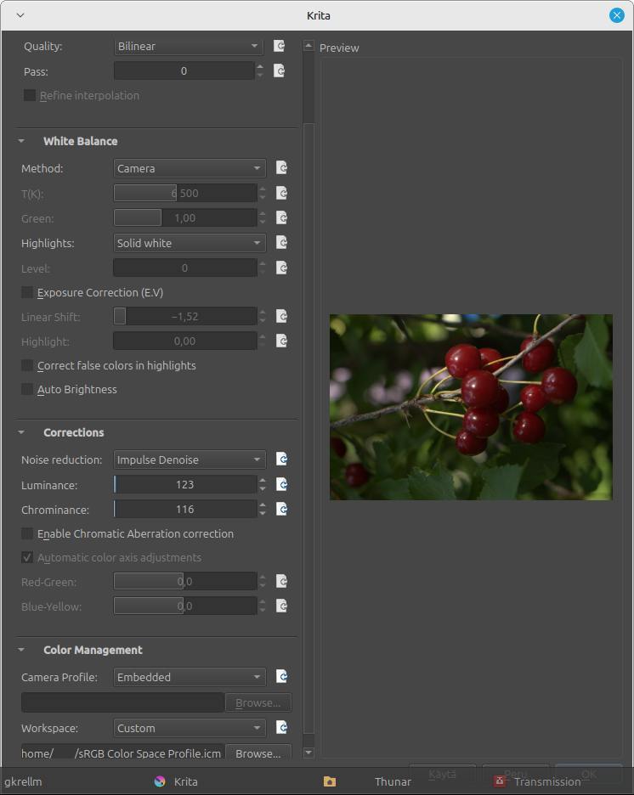Click the cherry preview image
The image size is (634, 795).
coord(471,407)
